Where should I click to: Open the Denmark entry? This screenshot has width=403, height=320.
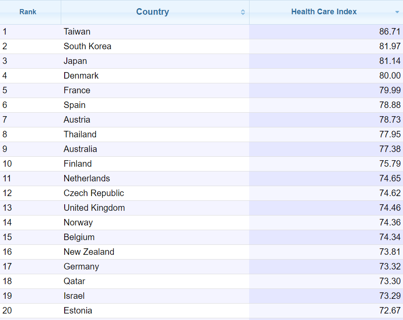pos(81,76)
